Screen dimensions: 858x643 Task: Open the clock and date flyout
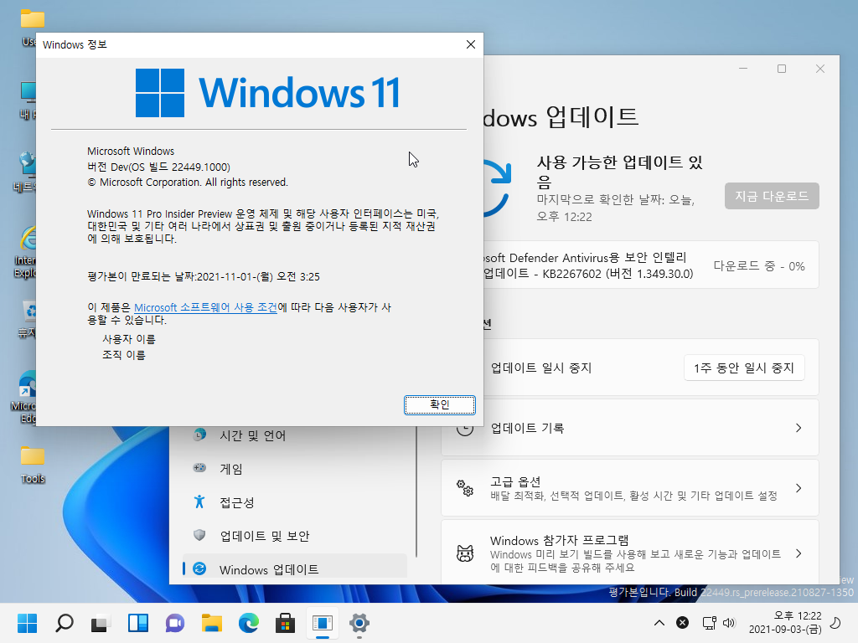tap(785, 623)
